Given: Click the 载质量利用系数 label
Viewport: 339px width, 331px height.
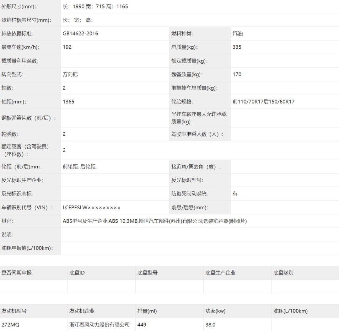Looking at the screenshot, I should tap(20, 61).
